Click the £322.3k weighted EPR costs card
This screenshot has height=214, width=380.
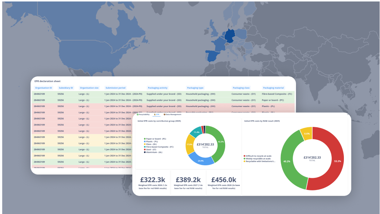153,182
